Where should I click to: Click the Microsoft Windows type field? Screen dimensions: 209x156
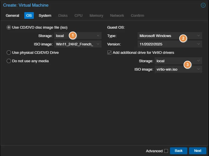pos(159,36)
